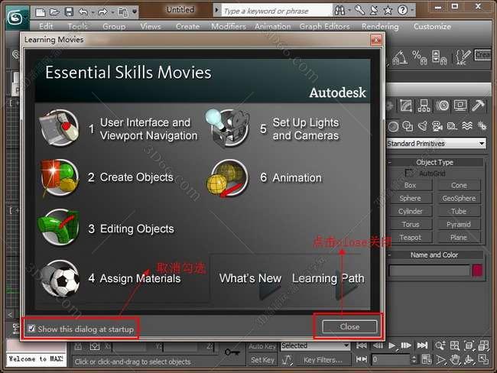Viewport: 497px width, 373px height.
Task: Click the Spinner Snap toggle icon
Action: click(440, 57)
